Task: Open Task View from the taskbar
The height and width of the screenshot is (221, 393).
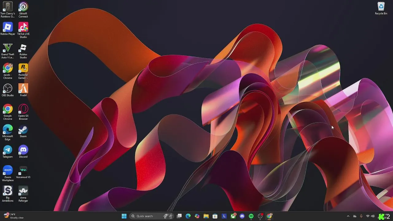Action: pyautogui.click(x=179, y=216)
